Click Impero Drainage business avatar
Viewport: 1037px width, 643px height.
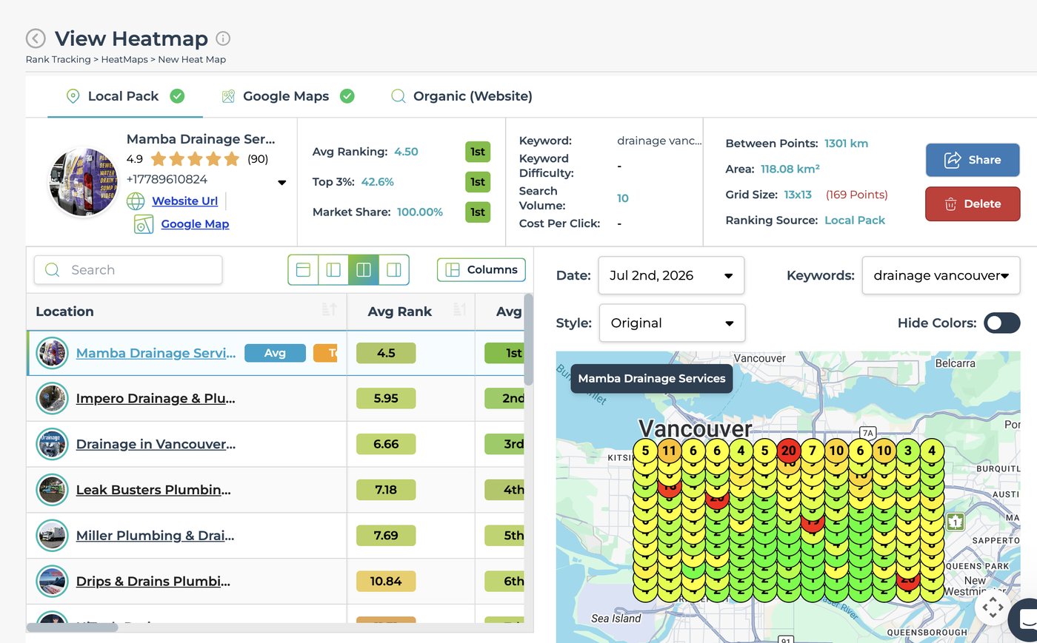click(x=53, y=398)
